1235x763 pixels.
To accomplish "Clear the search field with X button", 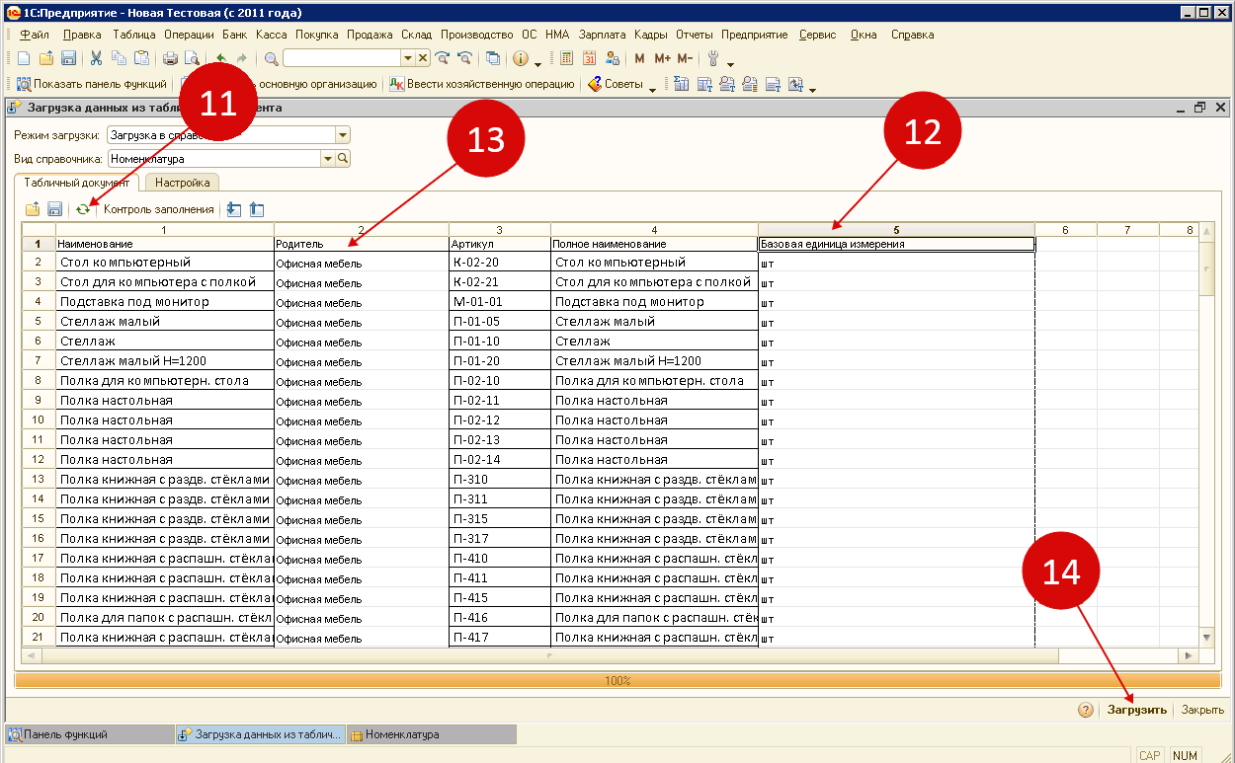I will (x=423, y=58).
